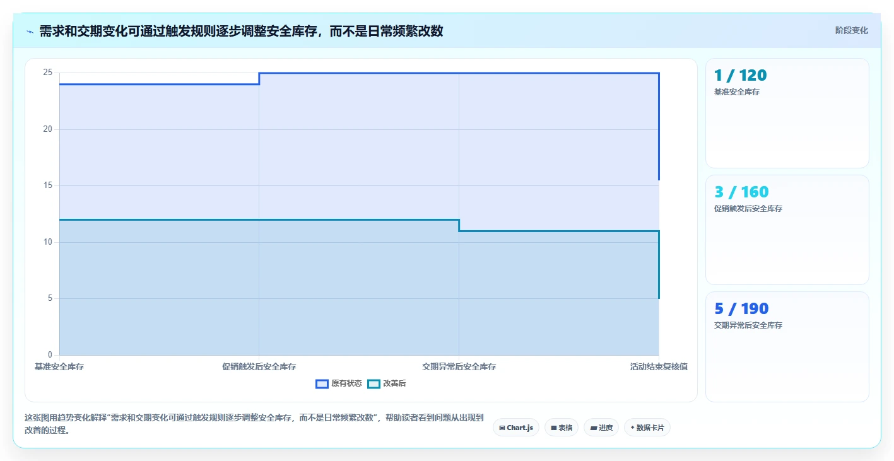Screen dimensions: 894x461
Task: Click the 交期异常后安全库存 x-axis label
Action: click(459, 366)
